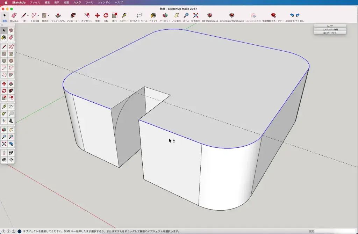Viewport: 358px width, 234px height.
Task: Open the ウィンドウ menu
Action: (x=104, y=2)
